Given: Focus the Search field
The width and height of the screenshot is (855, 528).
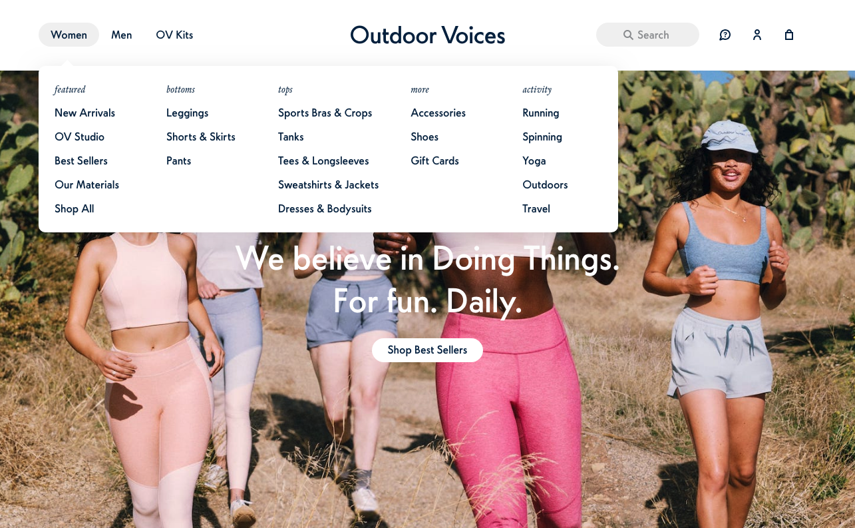Looking at the screenshot, I should tap(647, 35).
